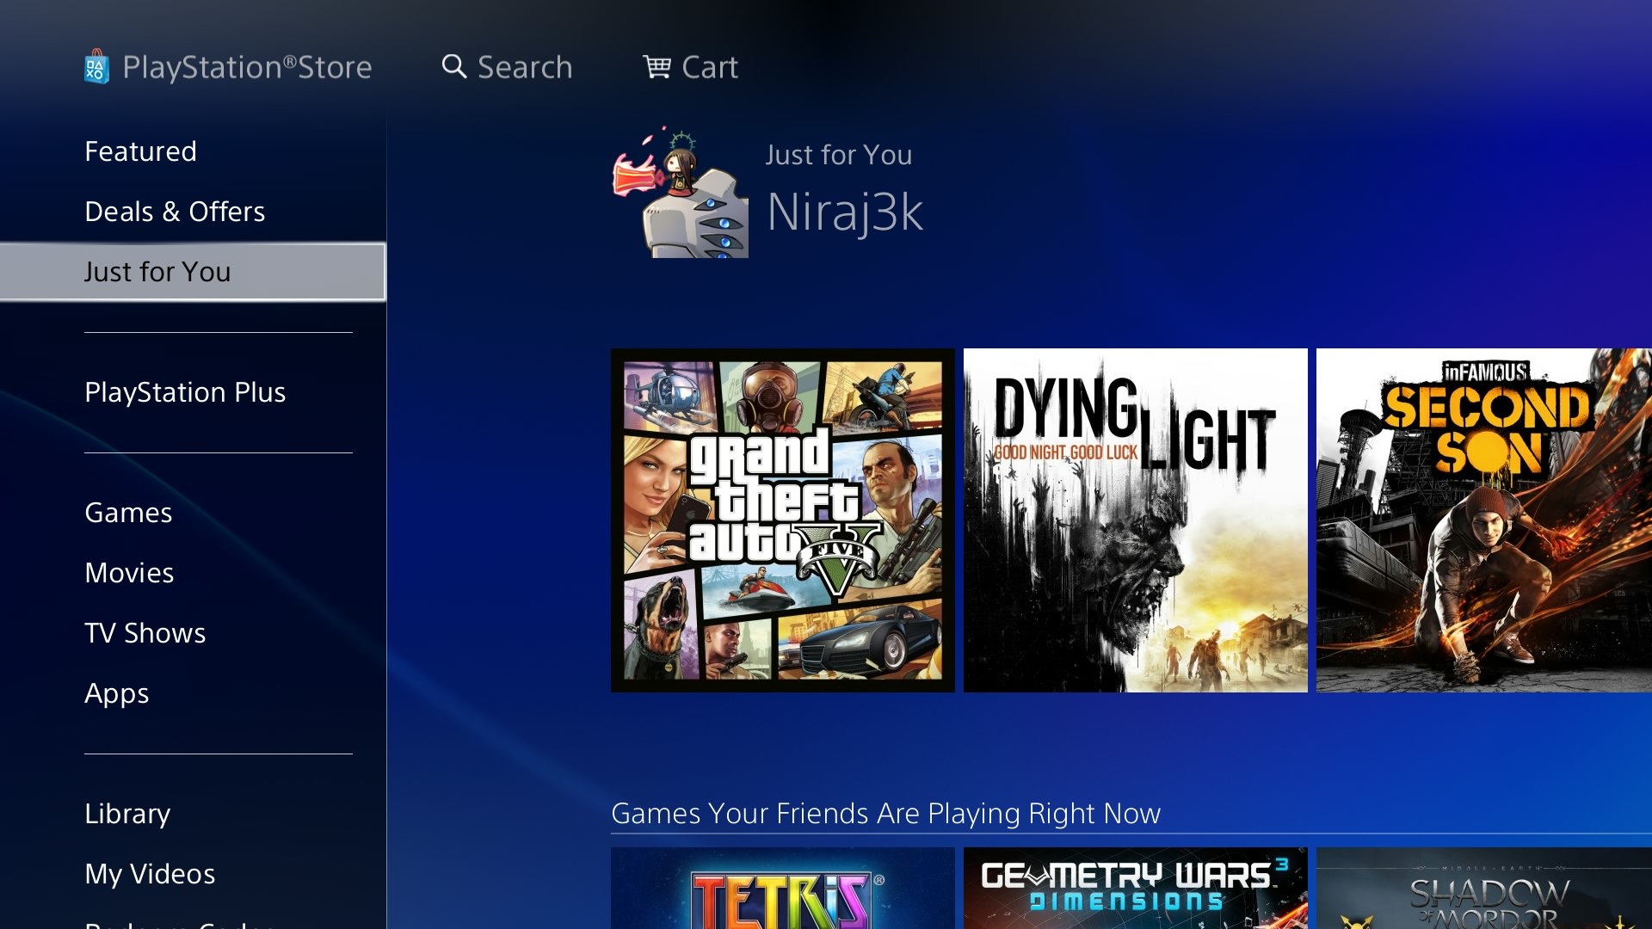Image resolution: width=1652 pixels, height=929 pixels.
Task: Select inFamous Second Son cover
Action: pos(1483,520)
